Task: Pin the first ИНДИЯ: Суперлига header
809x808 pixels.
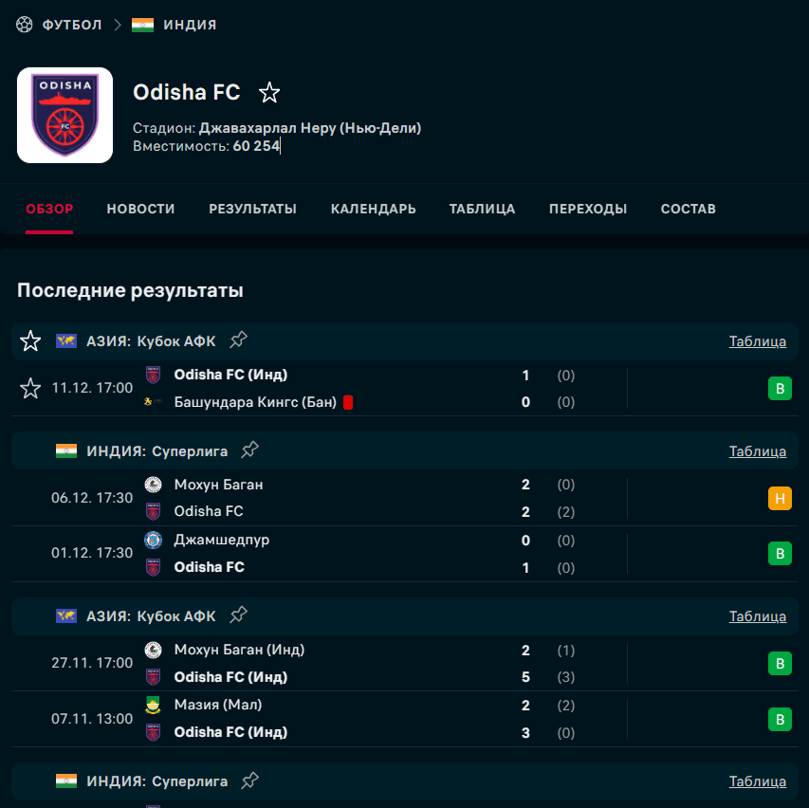Action: [x=249, y=450]
